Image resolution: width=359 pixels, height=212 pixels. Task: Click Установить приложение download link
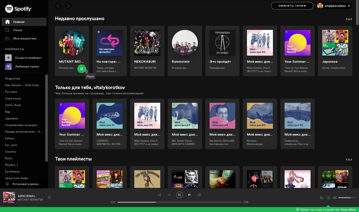point(23,184)
